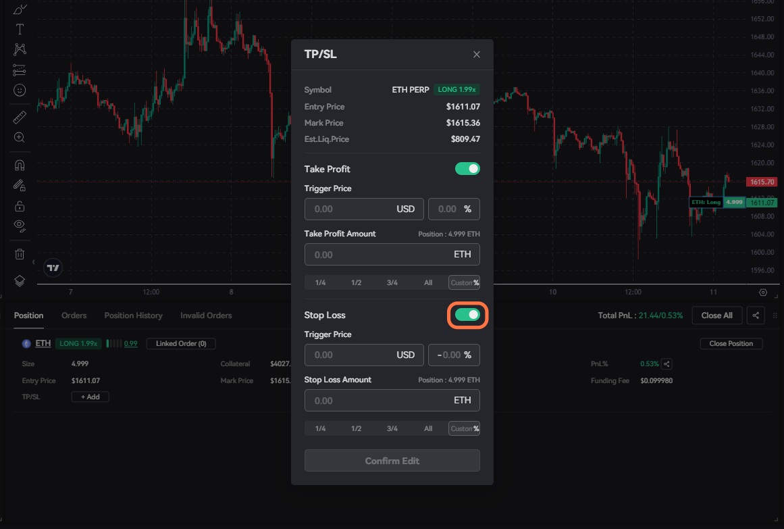Click the 1615.70 current price label

(x=762, y=182)
